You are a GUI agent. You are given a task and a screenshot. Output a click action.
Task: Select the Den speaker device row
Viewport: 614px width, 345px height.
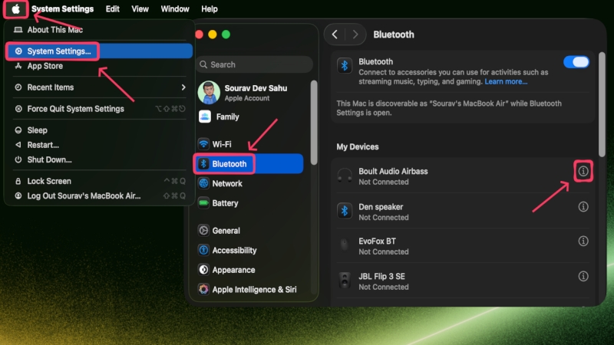(463, 212)
